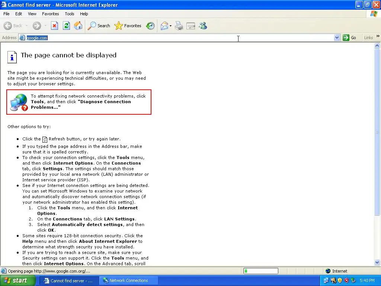Click the Stop loading icon
This screenshot has height=286, width=381.
point(54,26)
